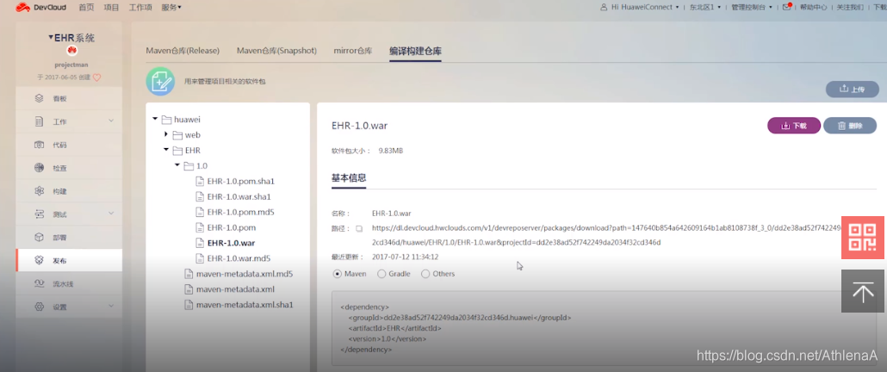Viewport: 887px width, 372px height.
Task: Open the 东北区1 region dropdown
Action: point(704,8)
